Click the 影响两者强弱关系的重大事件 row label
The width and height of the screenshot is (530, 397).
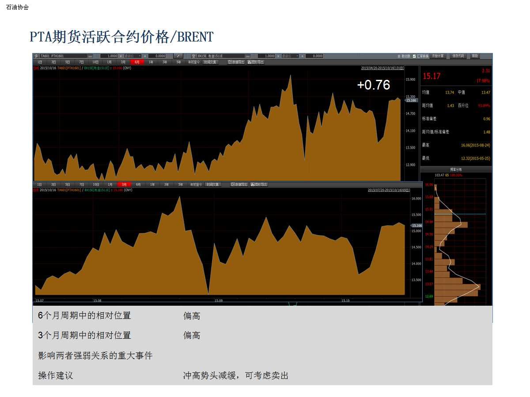click(x=95, y=356)
